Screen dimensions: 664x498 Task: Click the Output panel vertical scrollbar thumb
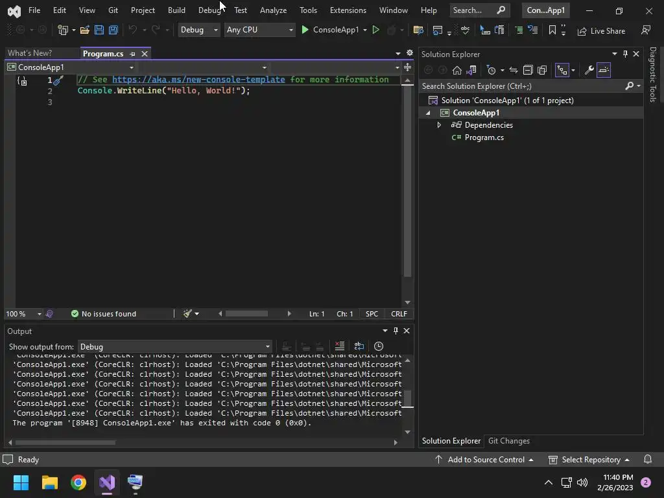pos(407,399)
